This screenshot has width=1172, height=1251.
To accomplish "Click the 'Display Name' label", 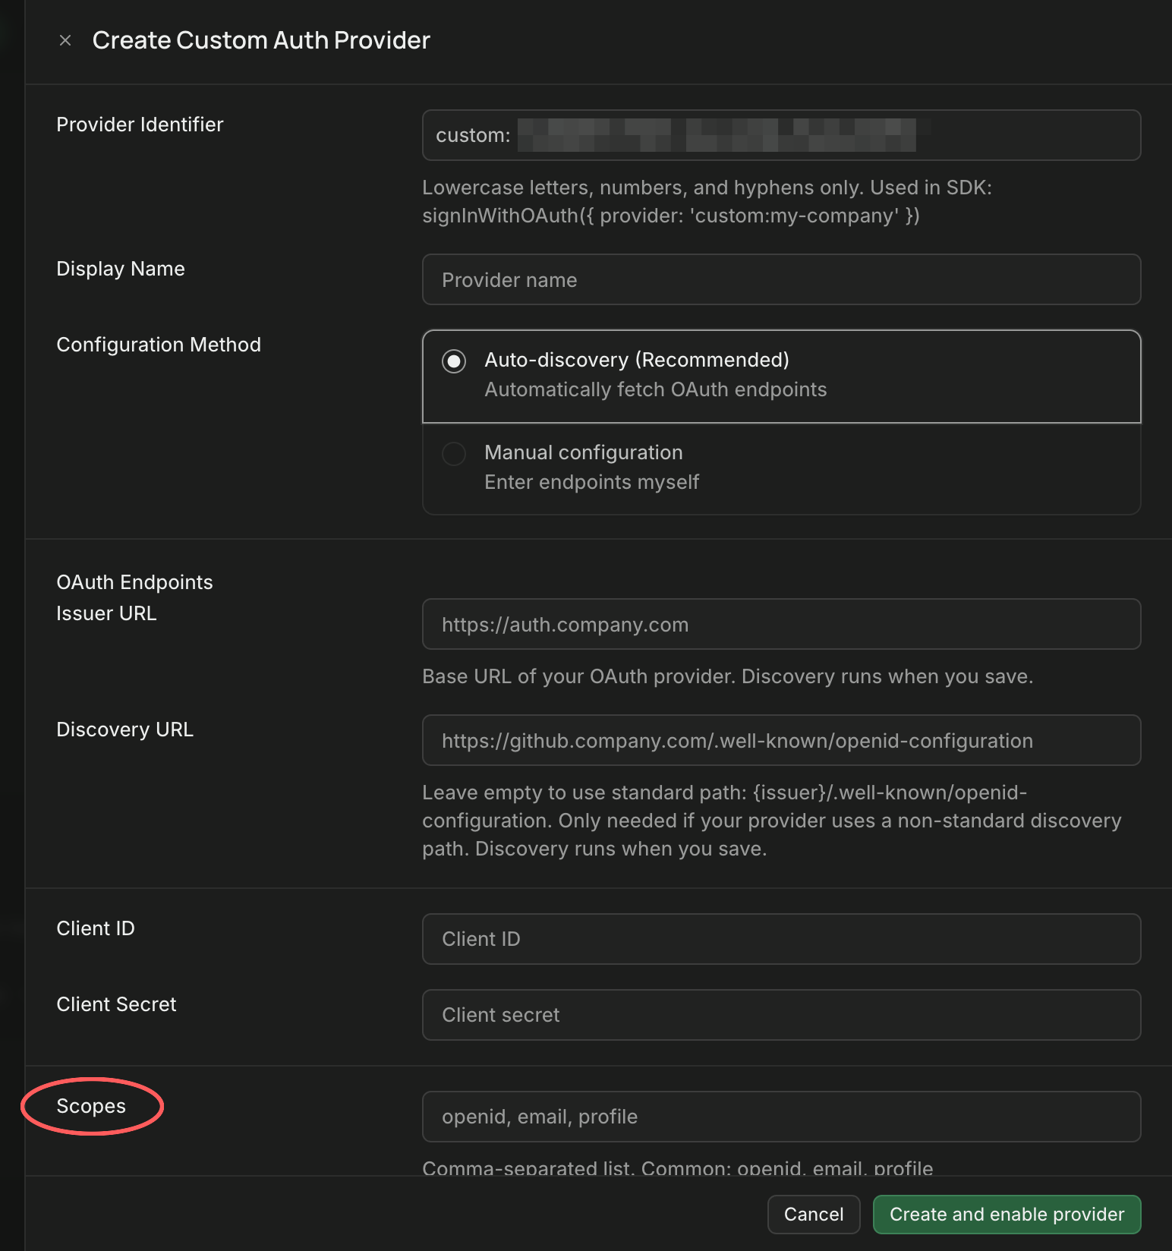I will [121, 269].
